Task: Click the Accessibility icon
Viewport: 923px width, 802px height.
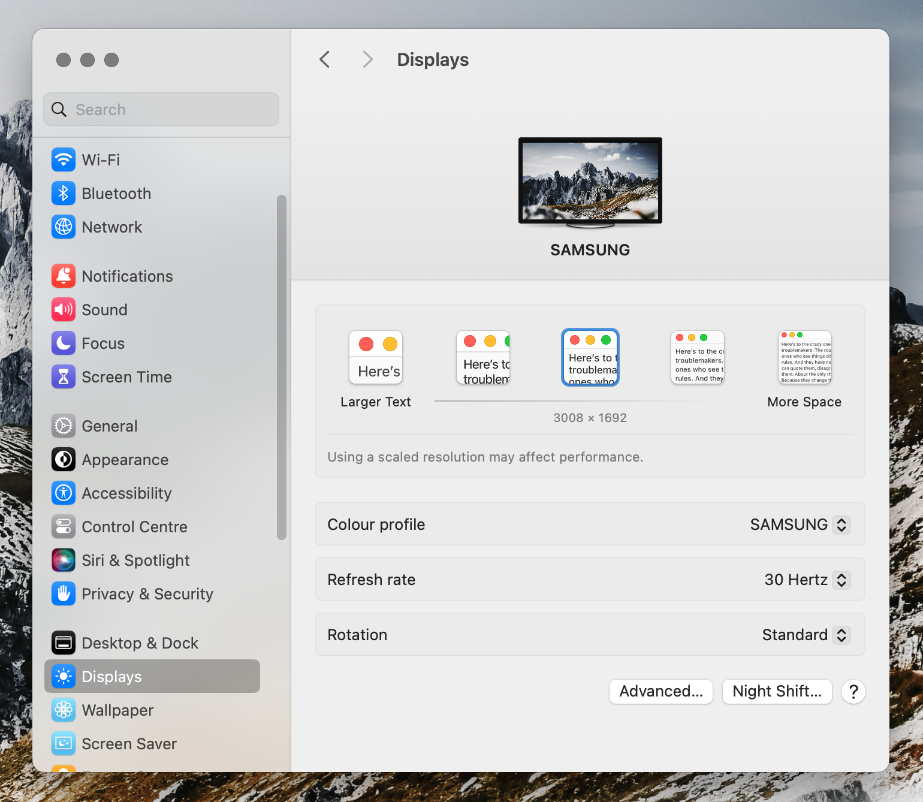Action: (x=64, y=493)
